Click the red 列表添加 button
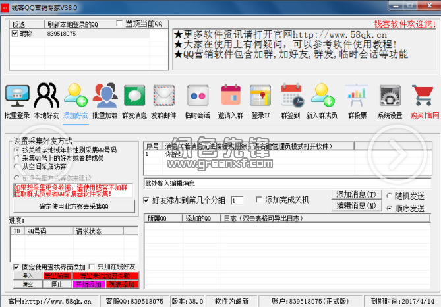441x307 pixels. [123, 284]
